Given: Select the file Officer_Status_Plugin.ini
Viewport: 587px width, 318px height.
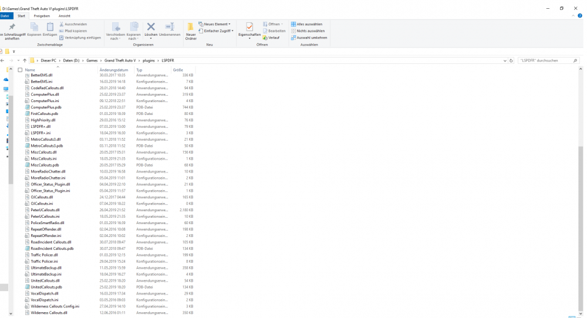Looking at the screenshot, I should click(x=50, y=191).
